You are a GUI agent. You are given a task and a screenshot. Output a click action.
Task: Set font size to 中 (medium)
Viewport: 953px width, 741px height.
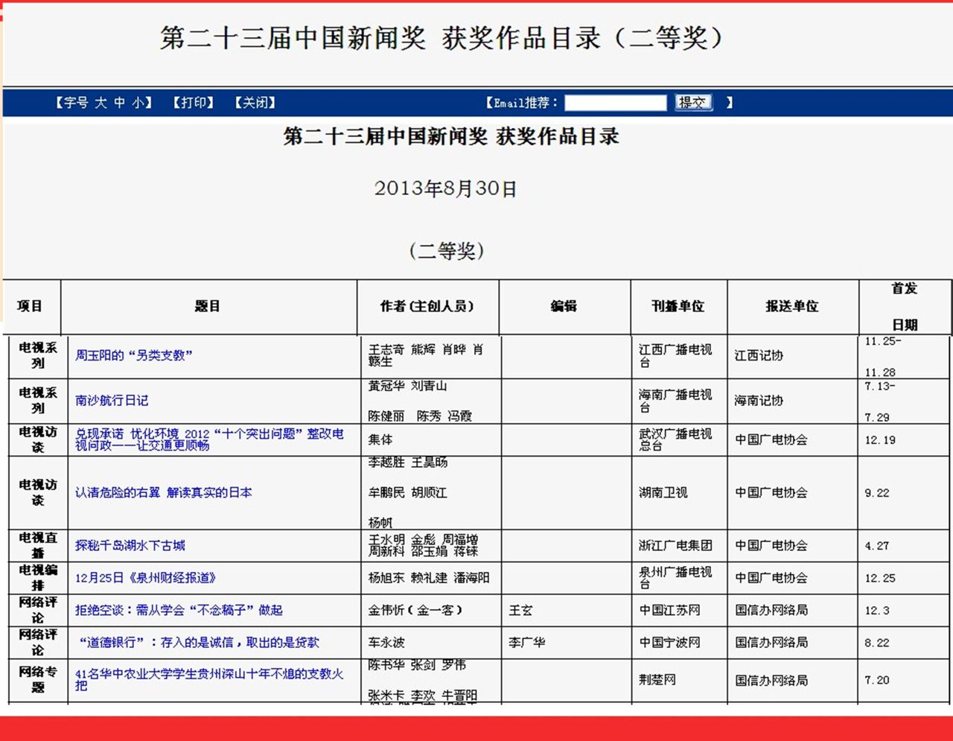pos(119,103)
